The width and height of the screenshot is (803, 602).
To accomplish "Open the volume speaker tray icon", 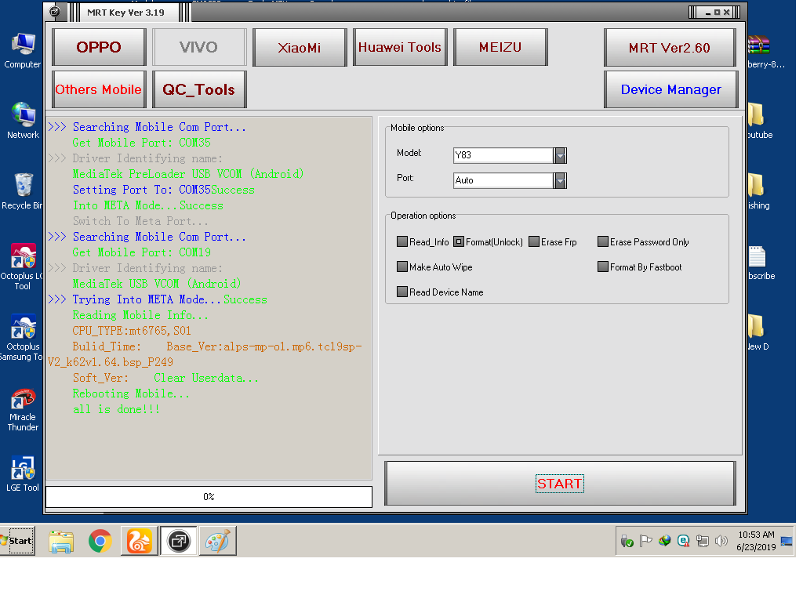I will (721, 541).
